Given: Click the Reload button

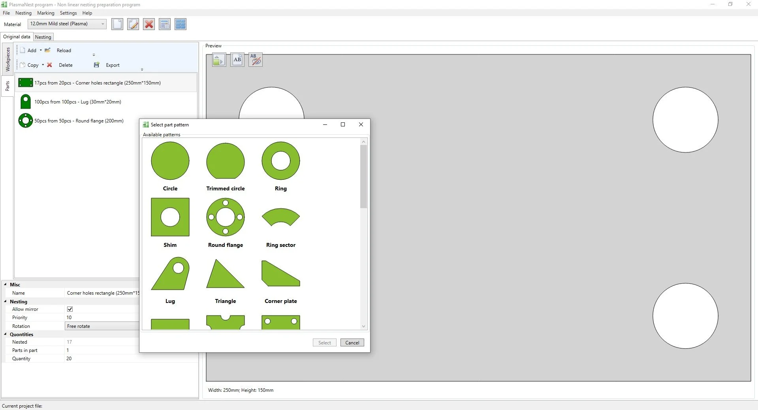Looking at the screenshot, I should tap(64, 50).
